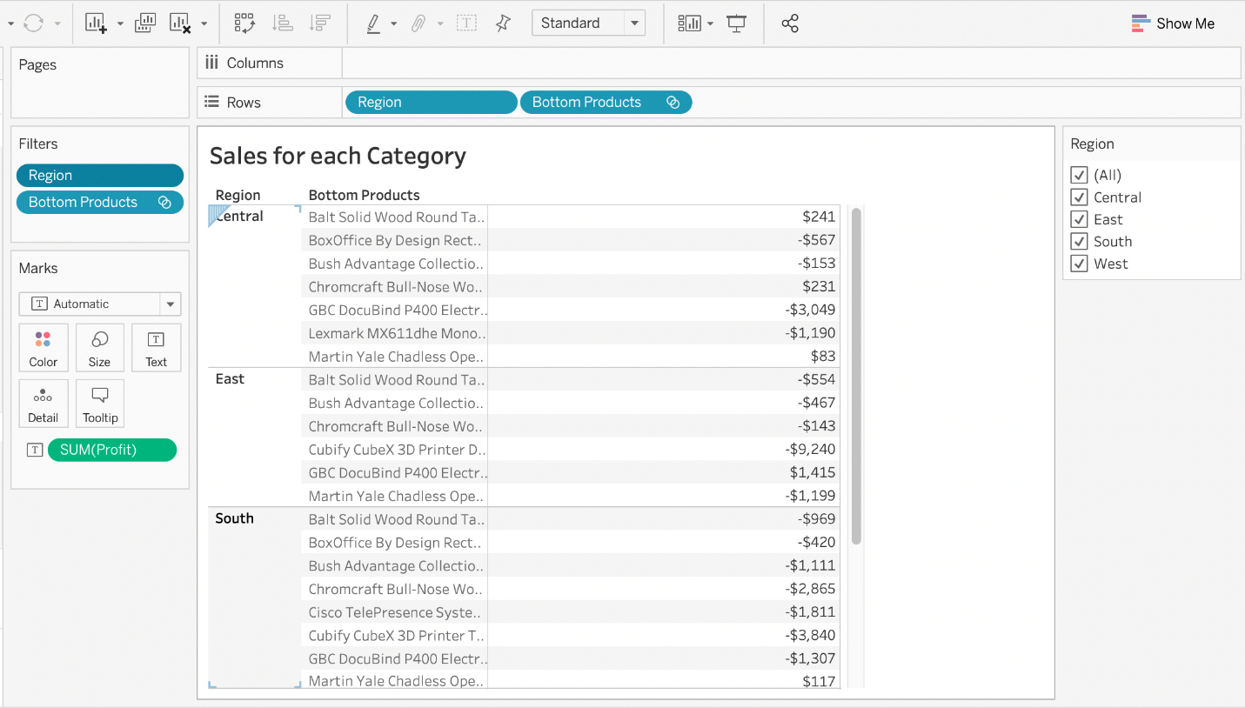1245x708 pixels.
Task: Open the Standard fit dropdown
Action: [x=634, y=23]
